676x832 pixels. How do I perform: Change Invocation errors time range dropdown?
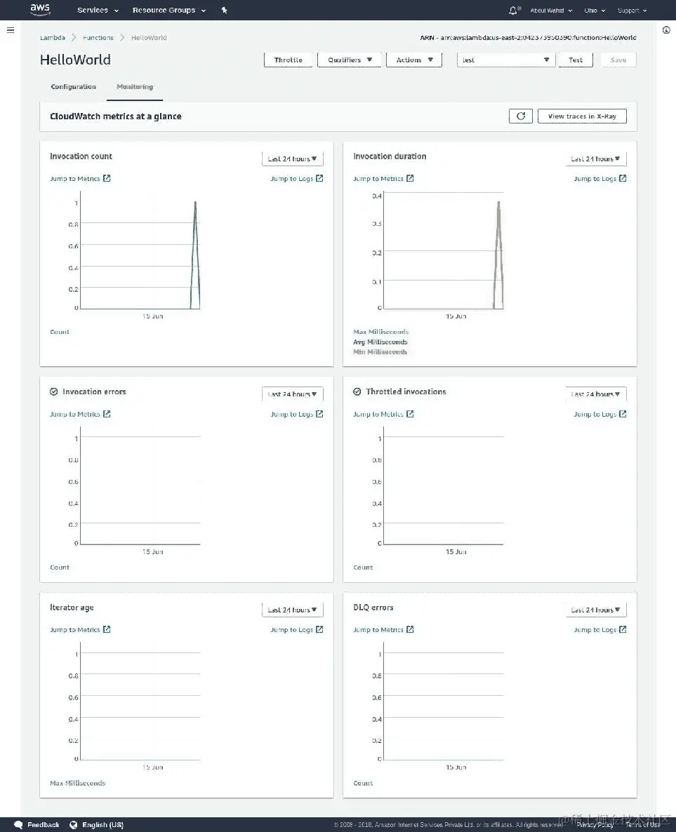coord(292,394)
